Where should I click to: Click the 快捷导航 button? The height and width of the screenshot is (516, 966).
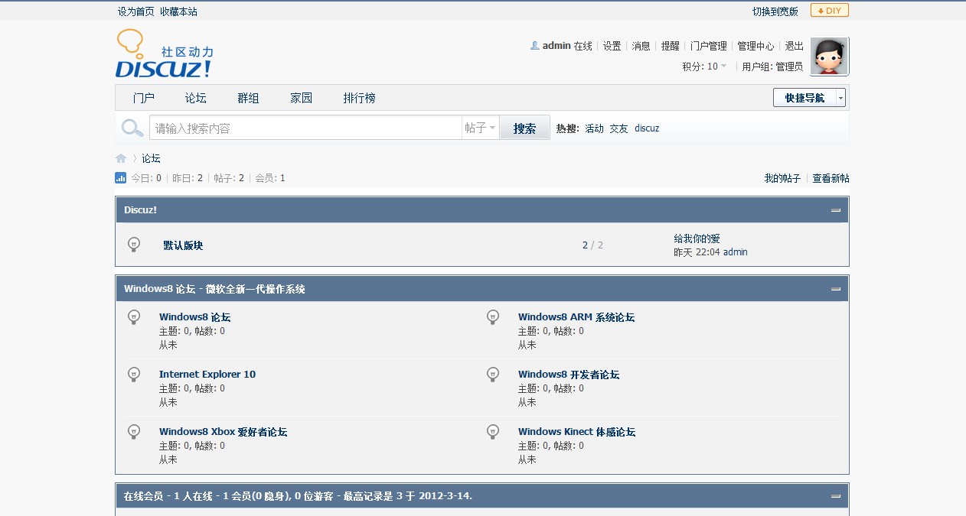[x=804, y=98]
